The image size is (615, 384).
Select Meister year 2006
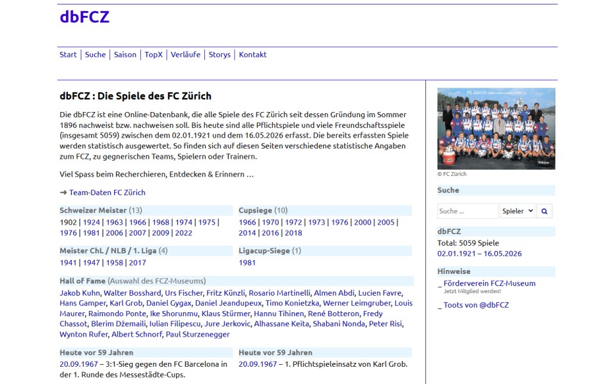[115, 233]
